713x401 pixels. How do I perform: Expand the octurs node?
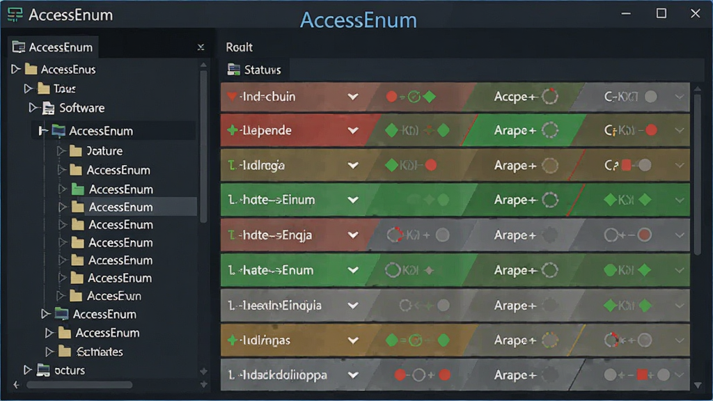[27, 370]
